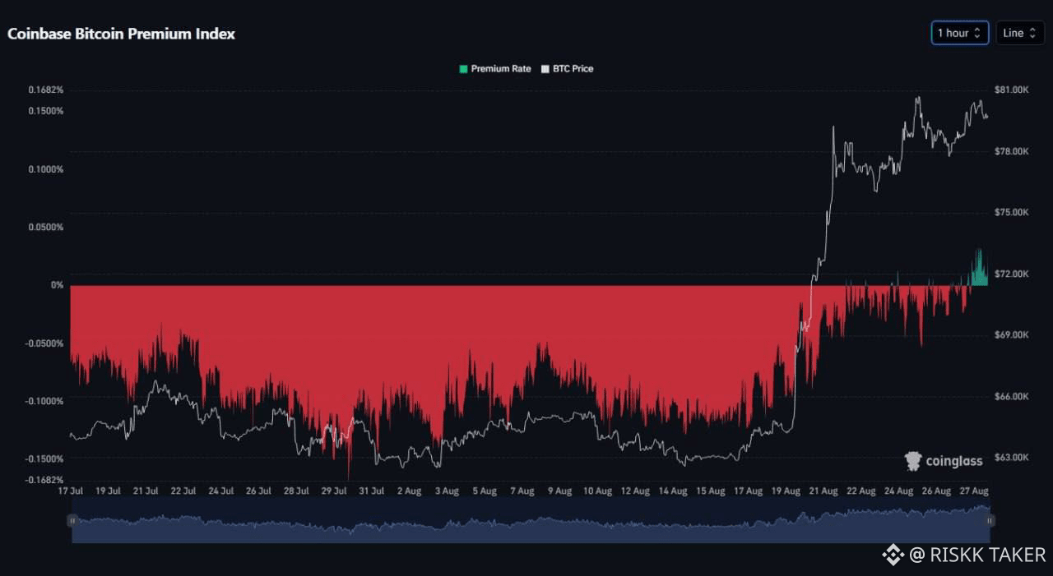The width and height of the screenshot is (1053, 576).
Task: Click the 21 Jul date label
Action: click(146, 491)
